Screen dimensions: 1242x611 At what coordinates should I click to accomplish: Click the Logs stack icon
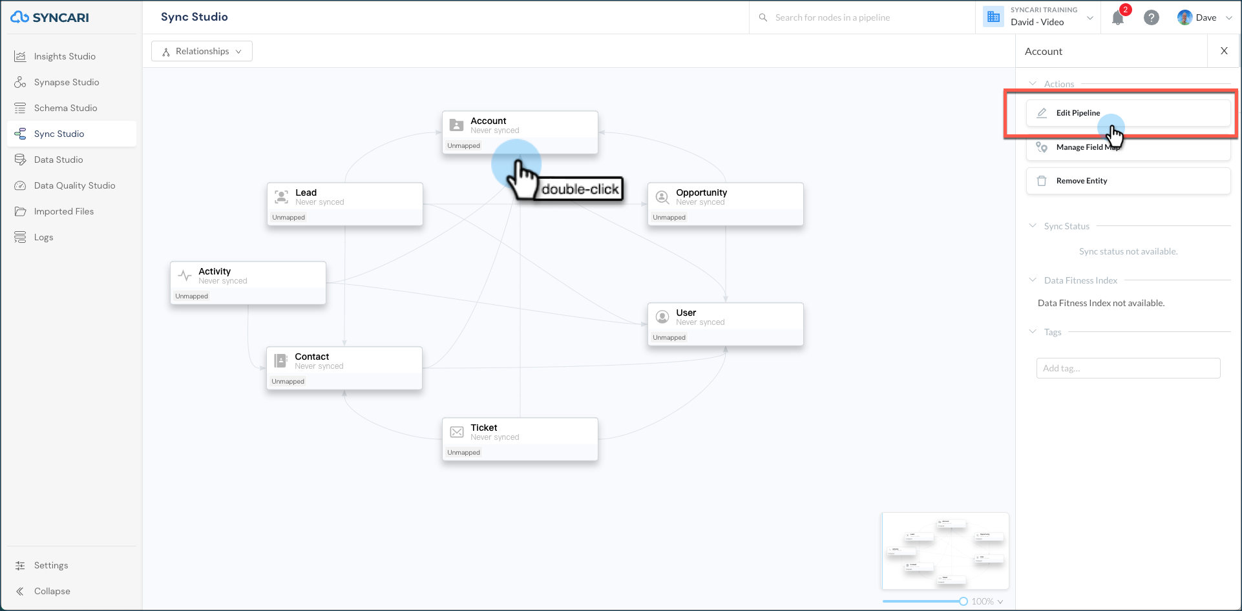[x=20, y=237]
